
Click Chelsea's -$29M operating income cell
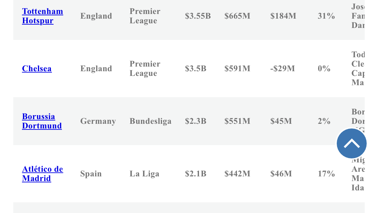pos(282,69)
